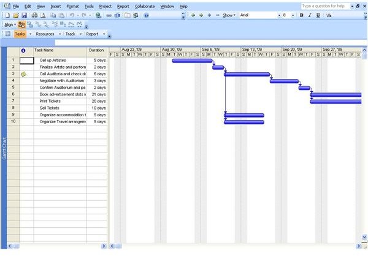This screenshot has width=368, height=256.
Task: Open the File menu
Action: pyautogui.click(x=16, y=6)
